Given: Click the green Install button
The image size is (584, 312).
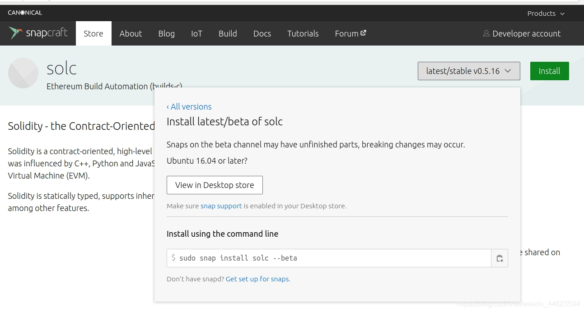Looking at the screenshot, I should (x=549, y=71).
